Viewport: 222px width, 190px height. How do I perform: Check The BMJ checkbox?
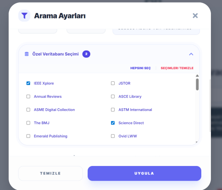(x=28, y=123)
